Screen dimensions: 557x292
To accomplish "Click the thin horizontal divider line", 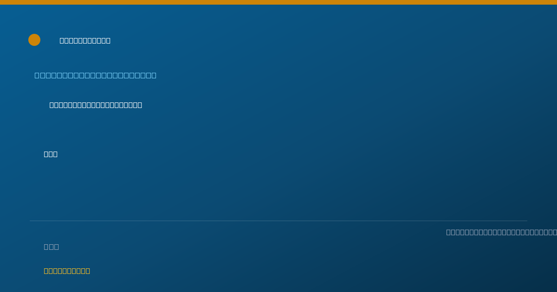I will 278,221.
